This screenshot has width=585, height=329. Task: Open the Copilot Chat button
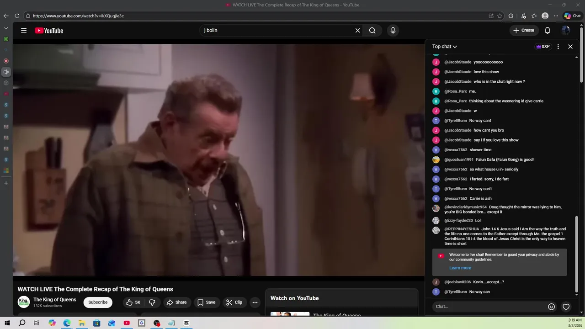click(x=572, y=16)
